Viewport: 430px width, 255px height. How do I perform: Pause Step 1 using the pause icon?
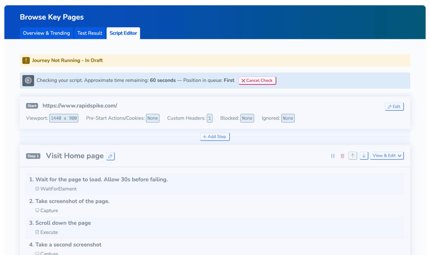click(333, 156)
